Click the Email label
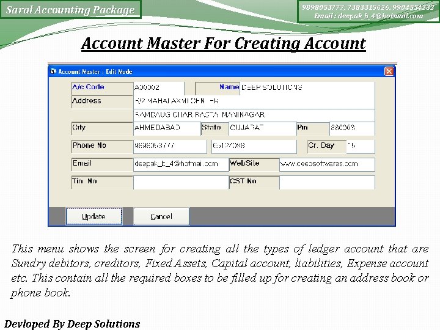This screenshot has height=330, width=440. (82, 163)
